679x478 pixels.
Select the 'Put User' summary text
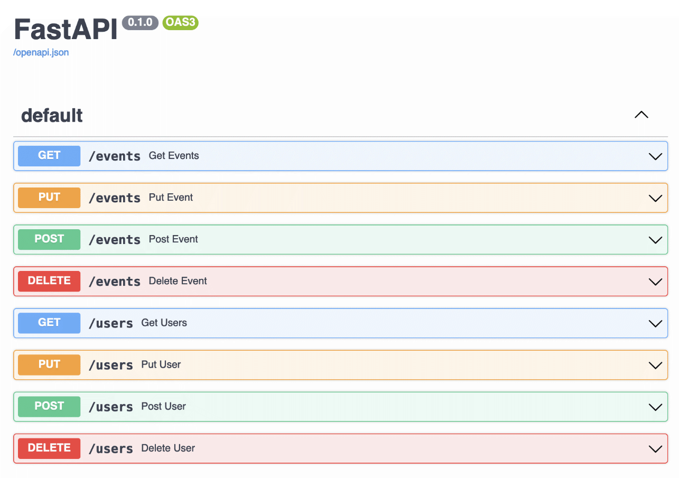161,364
